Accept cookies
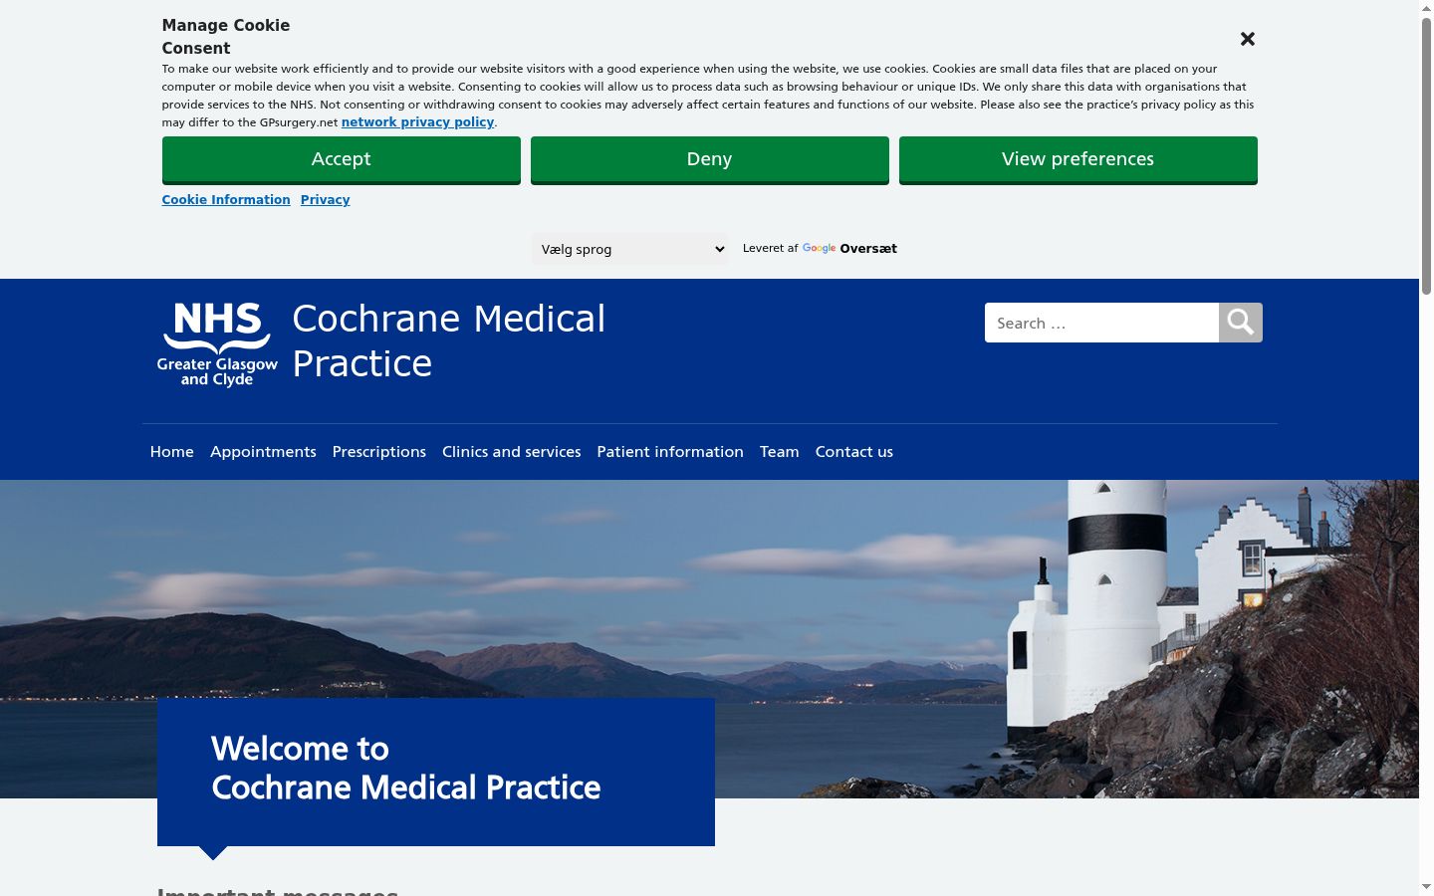The height and width of the screenshot is (896, 1434). [342, 159]
